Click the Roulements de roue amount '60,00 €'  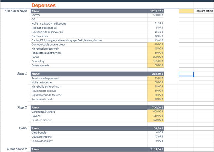tap(155, 91)
